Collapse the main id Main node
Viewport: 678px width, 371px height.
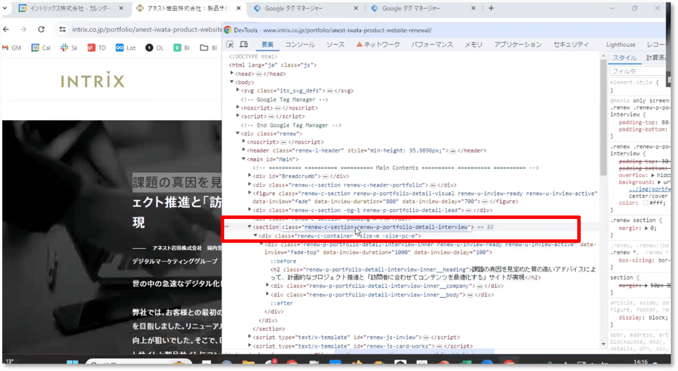pyautogui.click(x=243, y=159)
